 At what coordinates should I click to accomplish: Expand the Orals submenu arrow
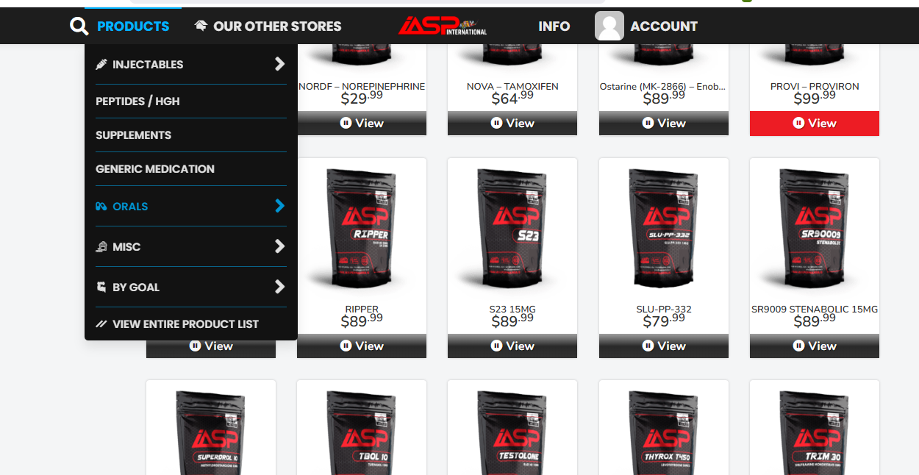pyautogui.click(x=279, y=206)
